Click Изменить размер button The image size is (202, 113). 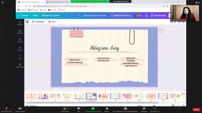(x=51, y=16)
